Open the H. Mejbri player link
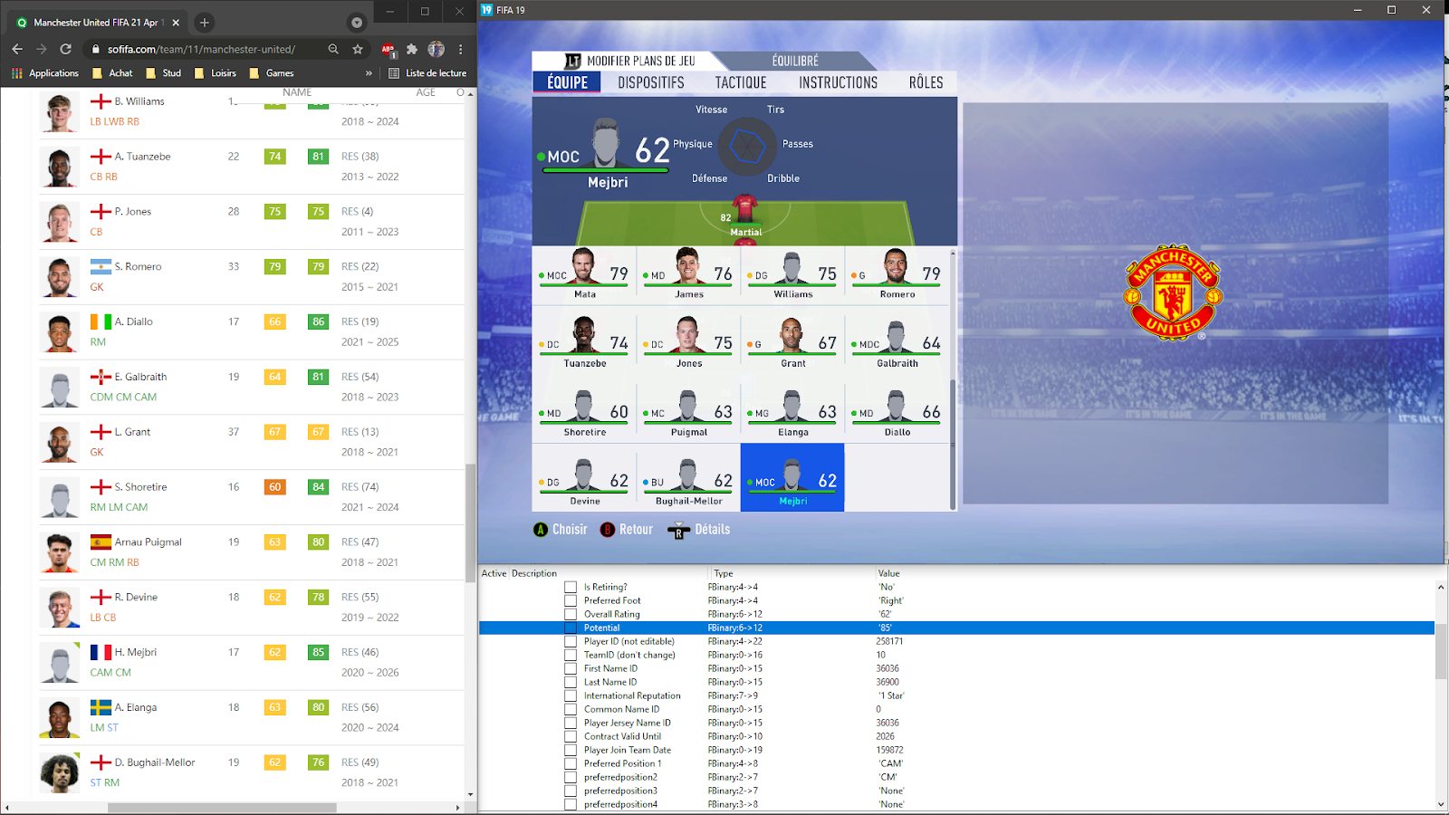The height and width of the screenshot is (815, 1449). pyautogui.click(x=135, y=652)
